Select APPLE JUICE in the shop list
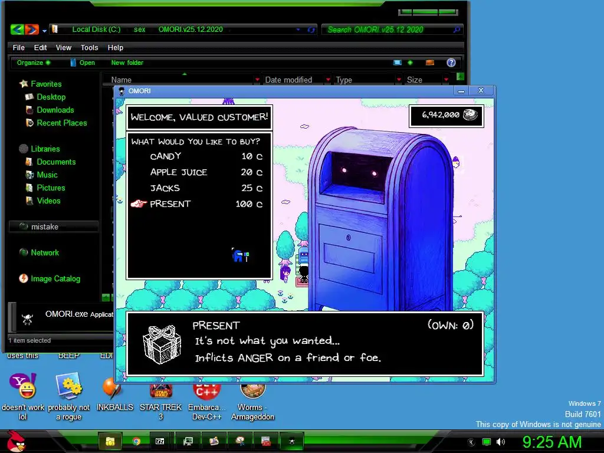 coord(179,172)
